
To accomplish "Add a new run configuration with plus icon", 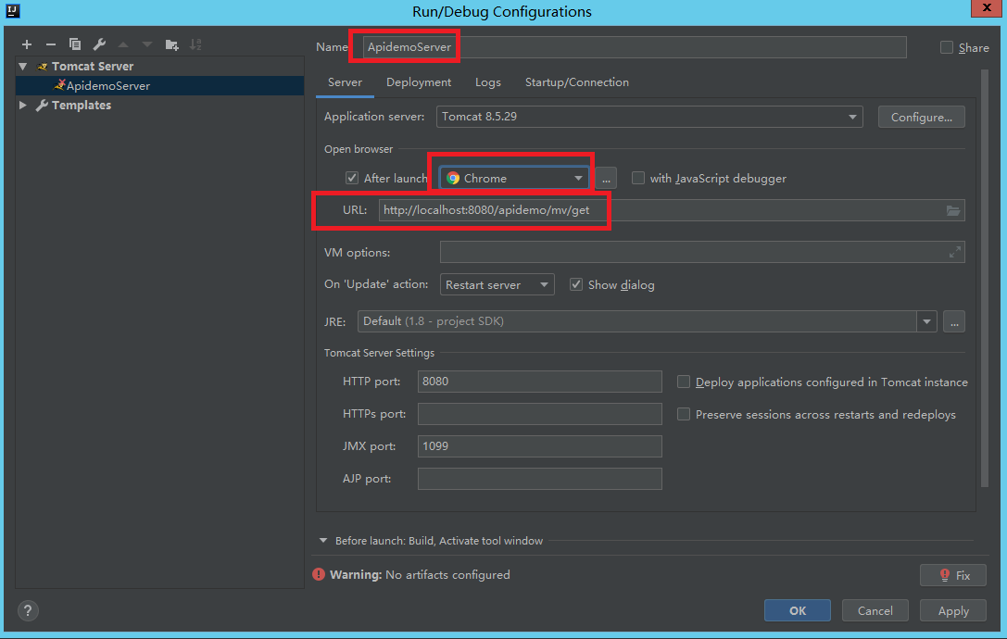I will point(26,44).
